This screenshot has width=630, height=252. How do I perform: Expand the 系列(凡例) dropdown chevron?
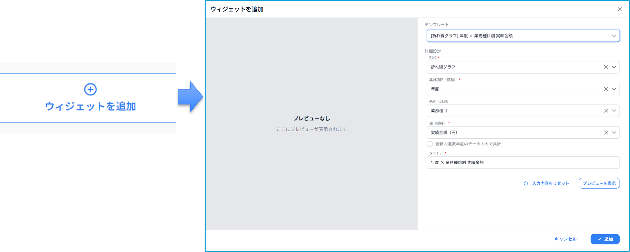point(614,111)
